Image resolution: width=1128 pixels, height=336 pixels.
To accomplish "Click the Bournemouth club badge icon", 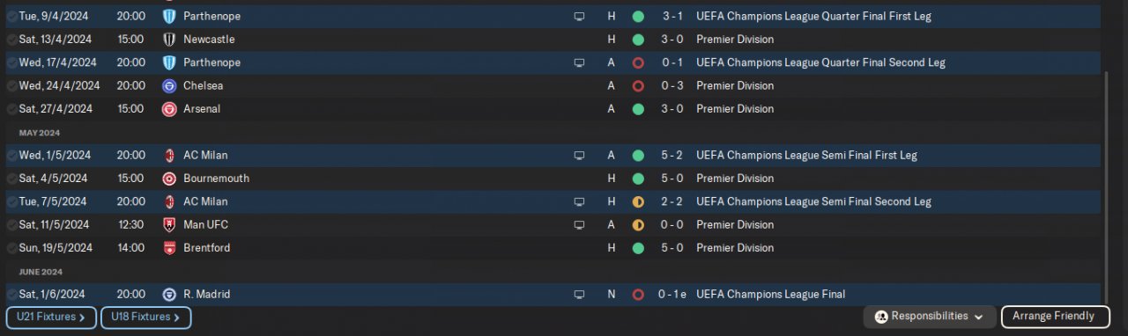I will coord(169,179).
